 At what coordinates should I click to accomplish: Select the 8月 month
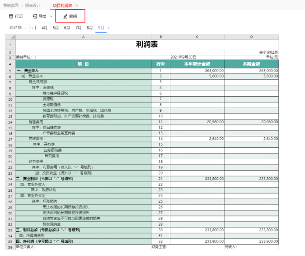90,27
